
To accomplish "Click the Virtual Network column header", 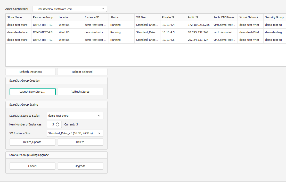I will [x=250, y=17].
